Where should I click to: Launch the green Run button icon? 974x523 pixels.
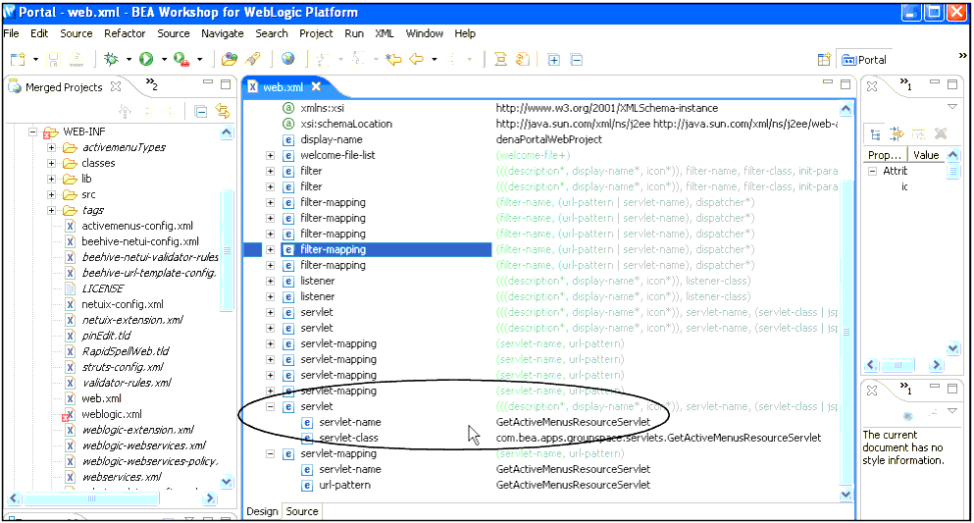coord(146,59)
